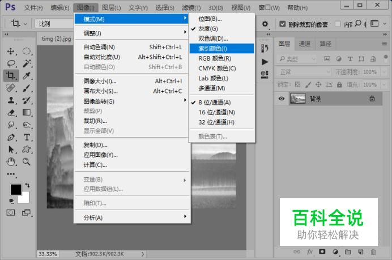Toggle lock transparent pixels

tap(297, 84)
